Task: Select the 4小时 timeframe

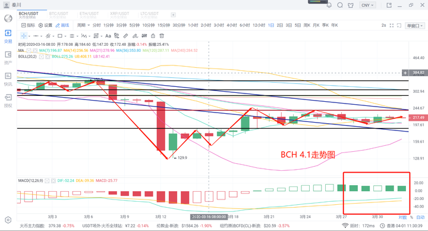Action: pos(232,25)
